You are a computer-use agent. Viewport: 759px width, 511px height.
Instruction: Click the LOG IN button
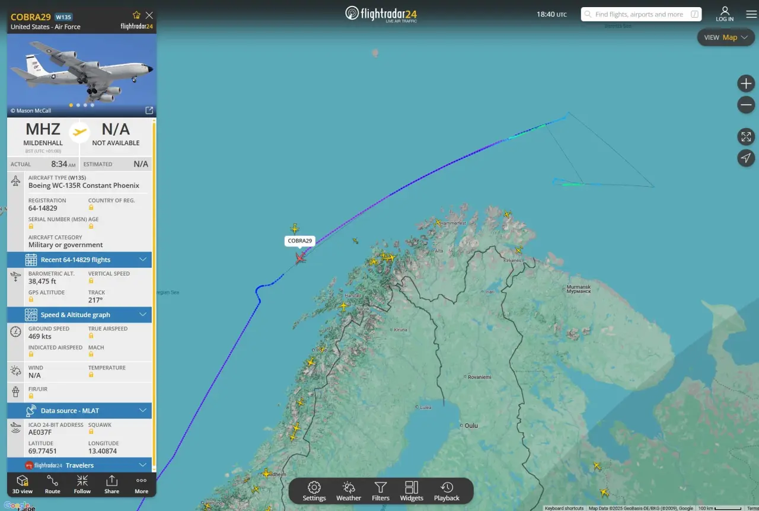(725, 14)
